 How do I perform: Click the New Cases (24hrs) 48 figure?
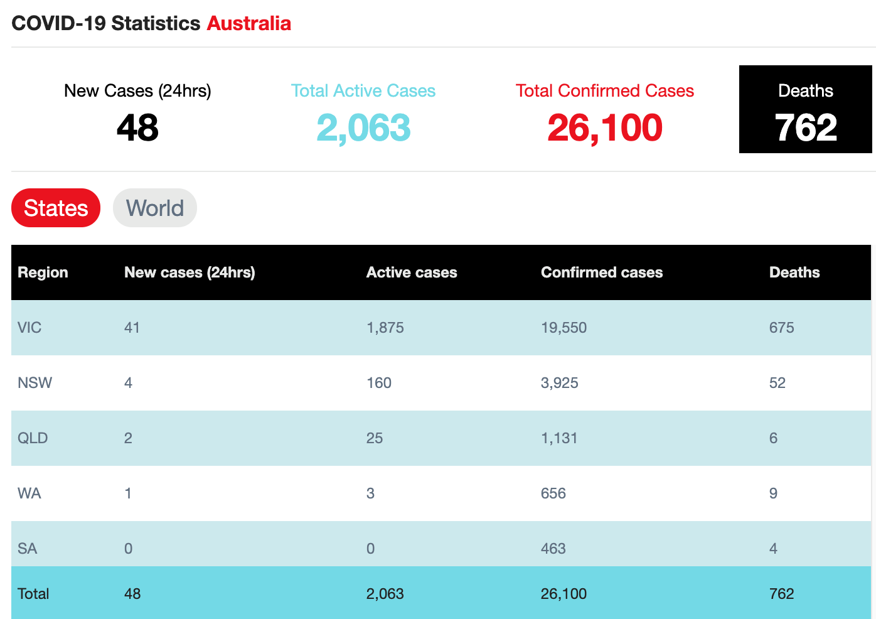pos(137,128)
